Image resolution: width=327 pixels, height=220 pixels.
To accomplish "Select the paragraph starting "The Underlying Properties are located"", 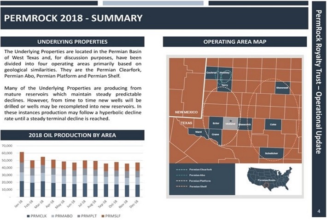I will point(73,64).
